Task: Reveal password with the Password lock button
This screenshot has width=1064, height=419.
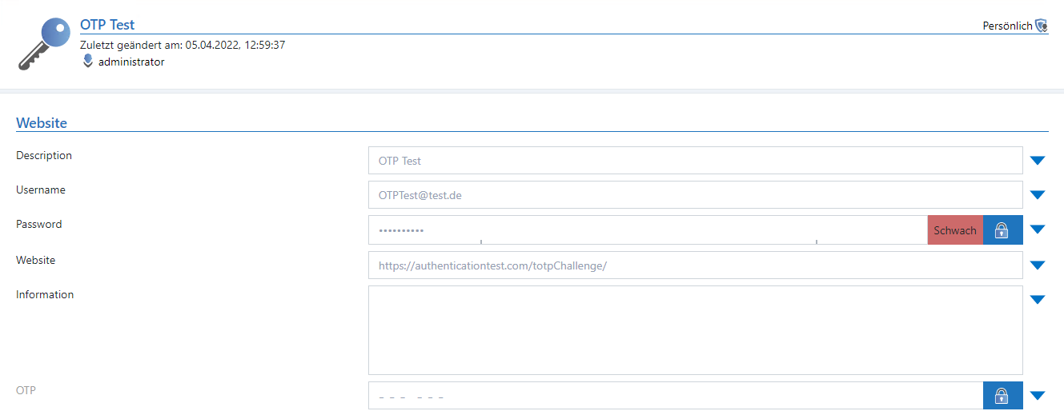Action: [x=1002, y=230]
